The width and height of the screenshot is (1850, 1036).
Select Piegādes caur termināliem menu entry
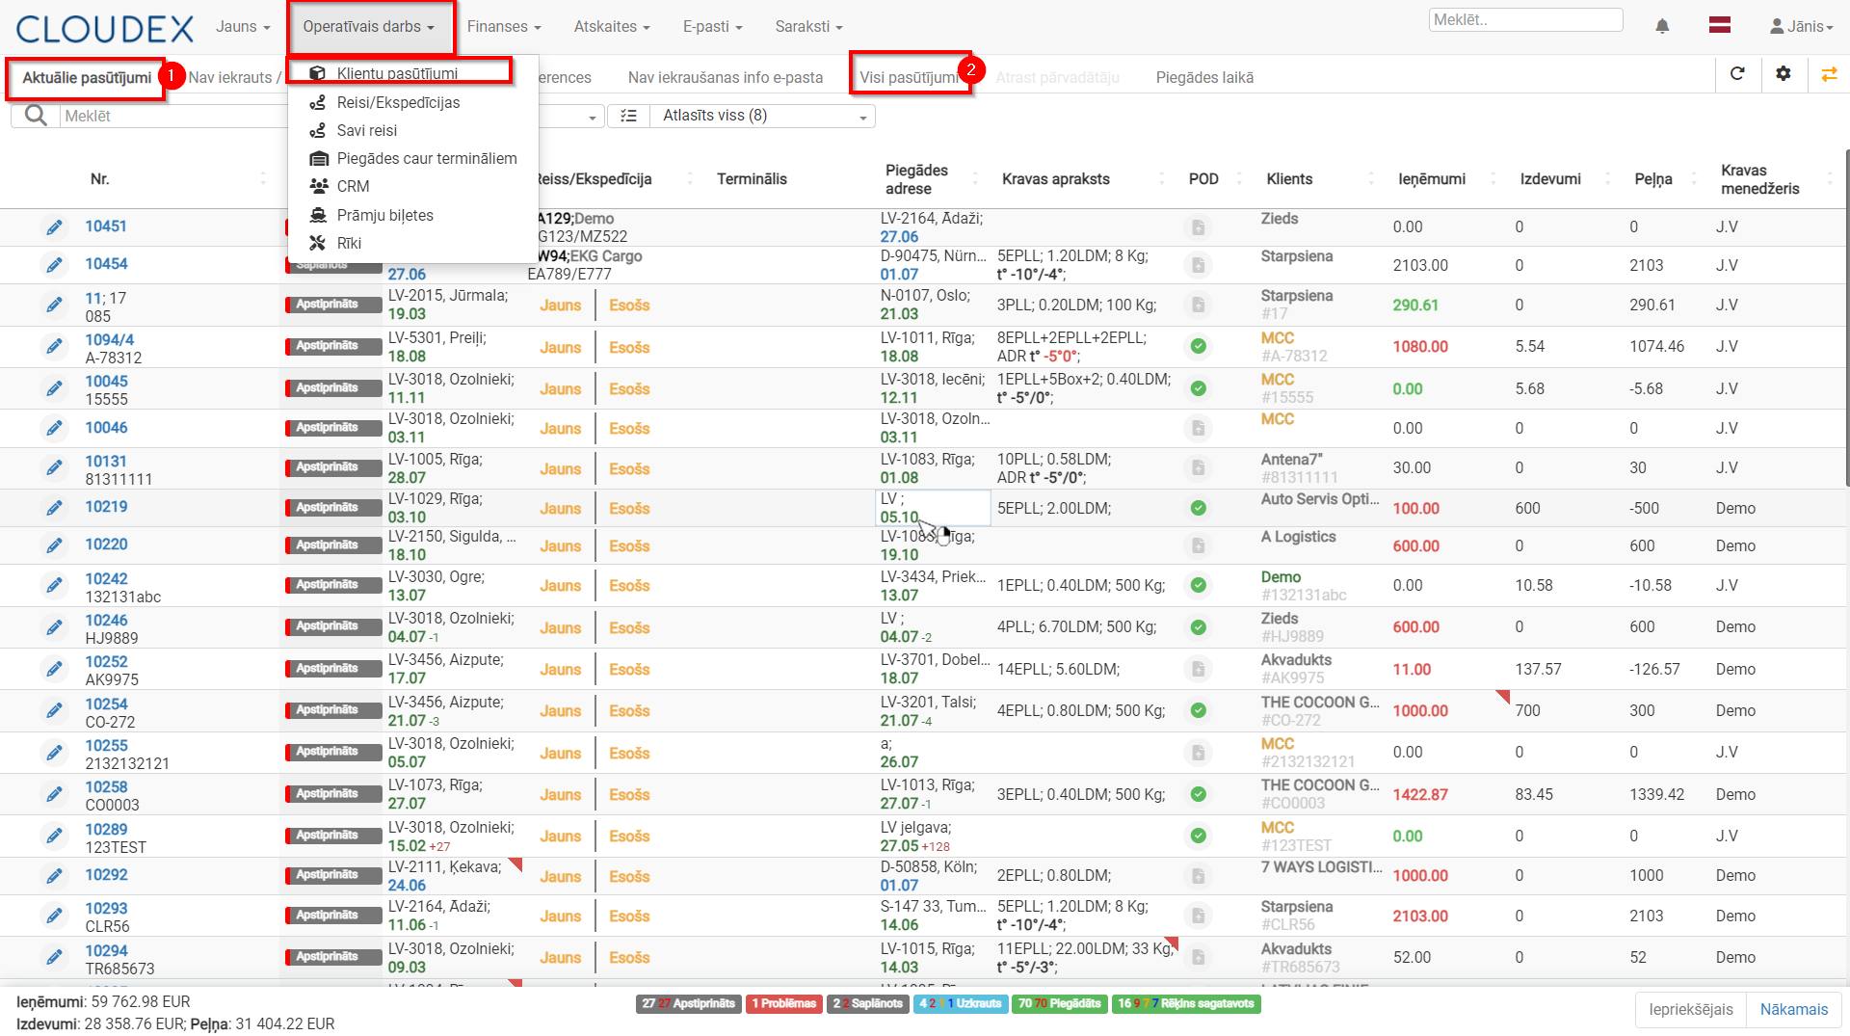(427, 158)
